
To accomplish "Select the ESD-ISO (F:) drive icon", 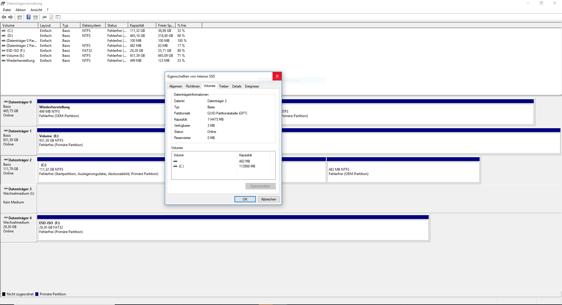I will [x=4, y=51].
